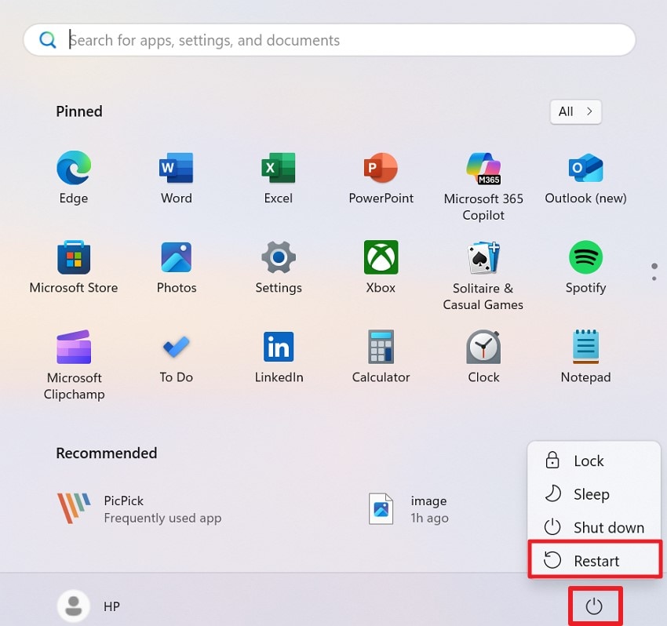Launch Notepad
The image size is (667, 626).
click(585, 358)
